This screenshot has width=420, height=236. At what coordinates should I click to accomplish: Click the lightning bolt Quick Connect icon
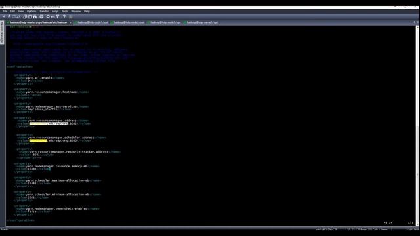[9, 16]
